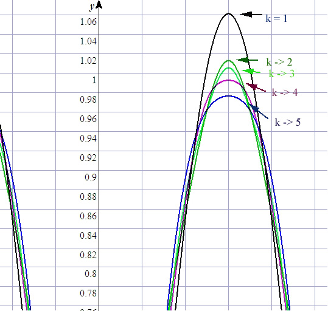Click the peak of the blue k->5 curve
This screenshot has width=328, height=311.
pyautogui.click(x=229, y=96)
